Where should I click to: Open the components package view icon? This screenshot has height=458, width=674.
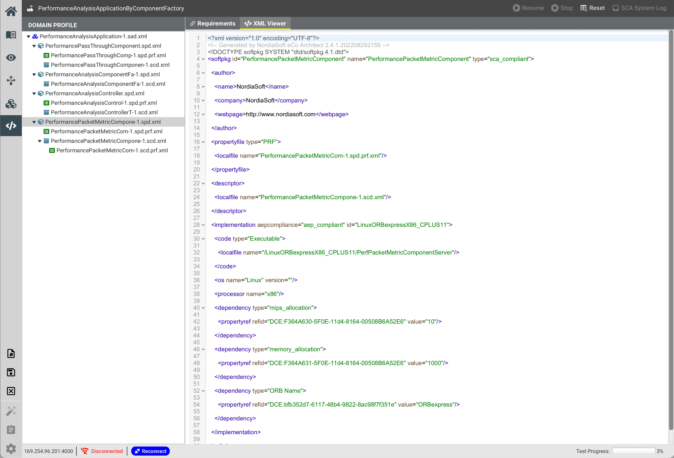point(11,104)
